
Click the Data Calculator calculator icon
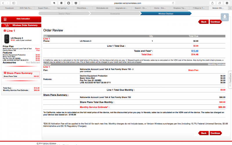pyautogui.click(x=5, y=19)
